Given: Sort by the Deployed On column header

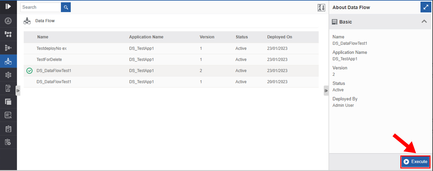Looking at the screenshot, I should (280, 37).
